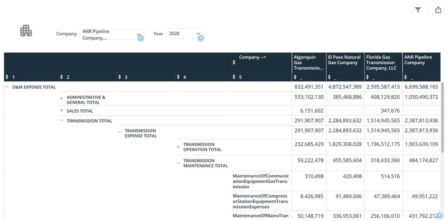Click the filter badge on Year dropdown

pyautogui.click(x=201, y=38)
